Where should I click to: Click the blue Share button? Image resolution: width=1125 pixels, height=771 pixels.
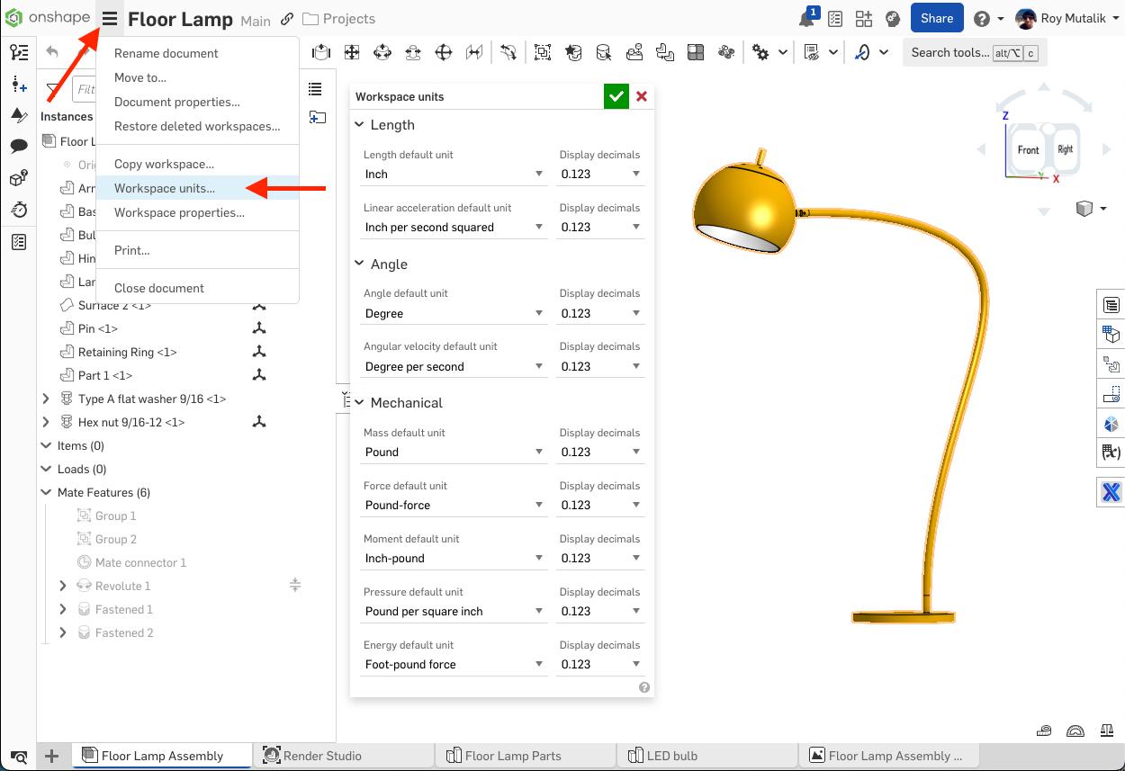(x=937, y=18)
